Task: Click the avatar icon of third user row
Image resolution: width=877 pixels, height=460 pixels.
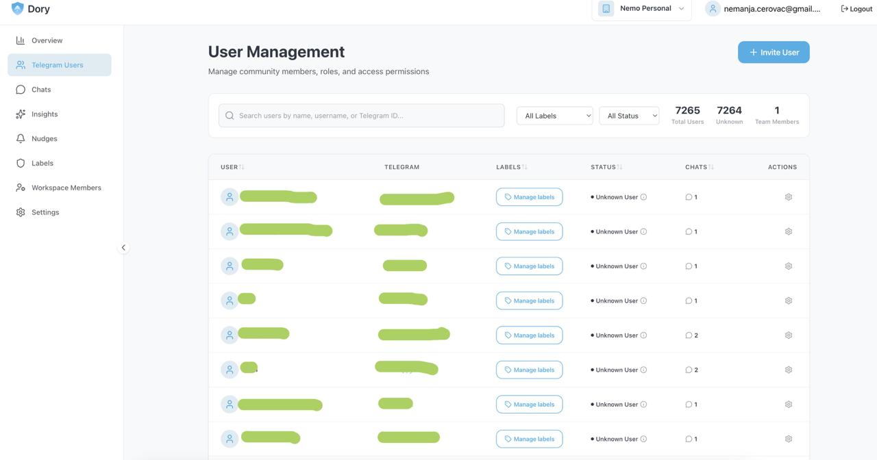Action: (x=230, y=266)
